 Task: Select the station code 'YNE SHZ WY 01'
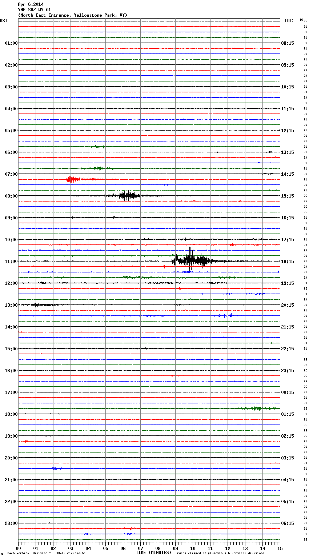click(35, 10)
